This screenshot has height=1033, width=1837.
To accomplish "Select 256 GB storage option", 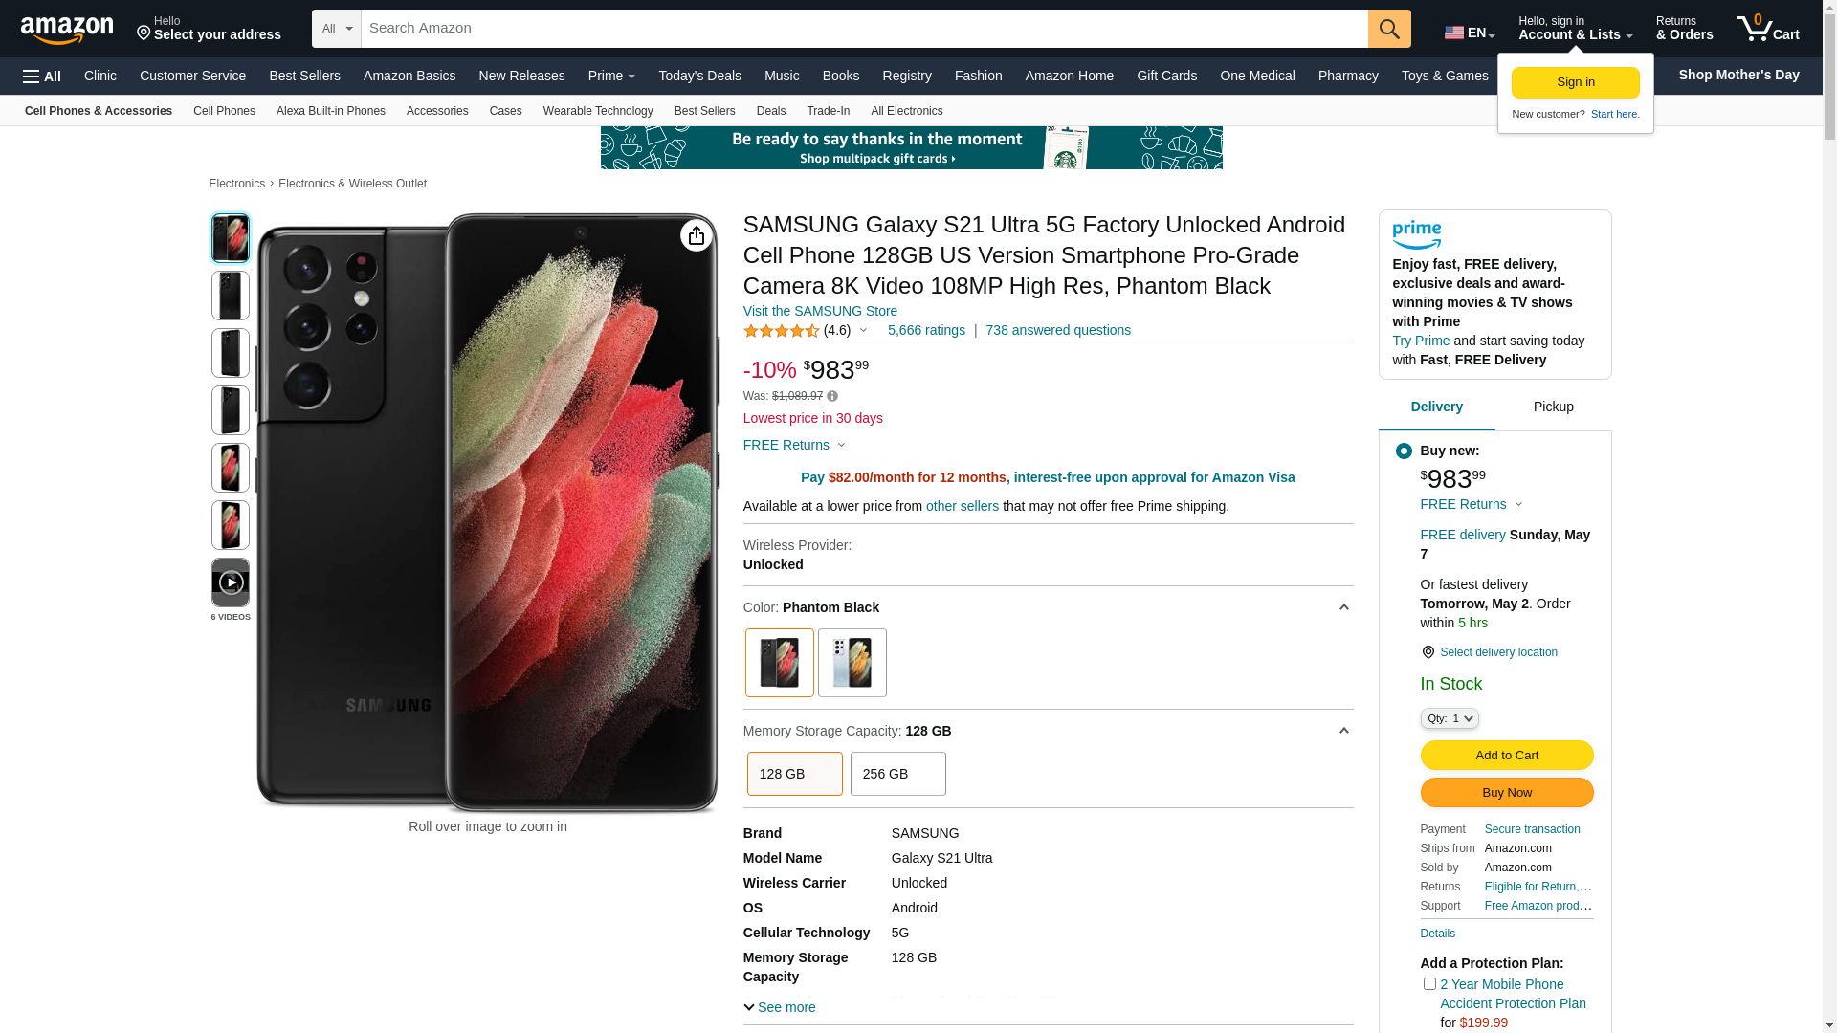I will [897, 774].
